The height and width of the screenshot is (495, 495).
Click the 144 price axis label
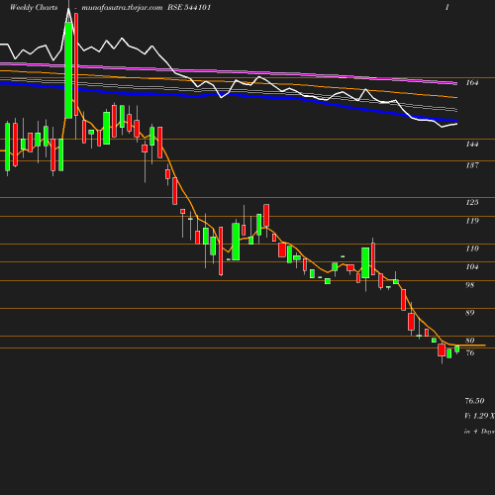click(x=472, y=144)
